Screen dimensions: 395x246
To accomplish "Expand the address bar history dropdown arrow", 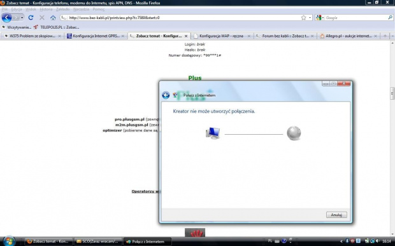I will click(310, 18).
